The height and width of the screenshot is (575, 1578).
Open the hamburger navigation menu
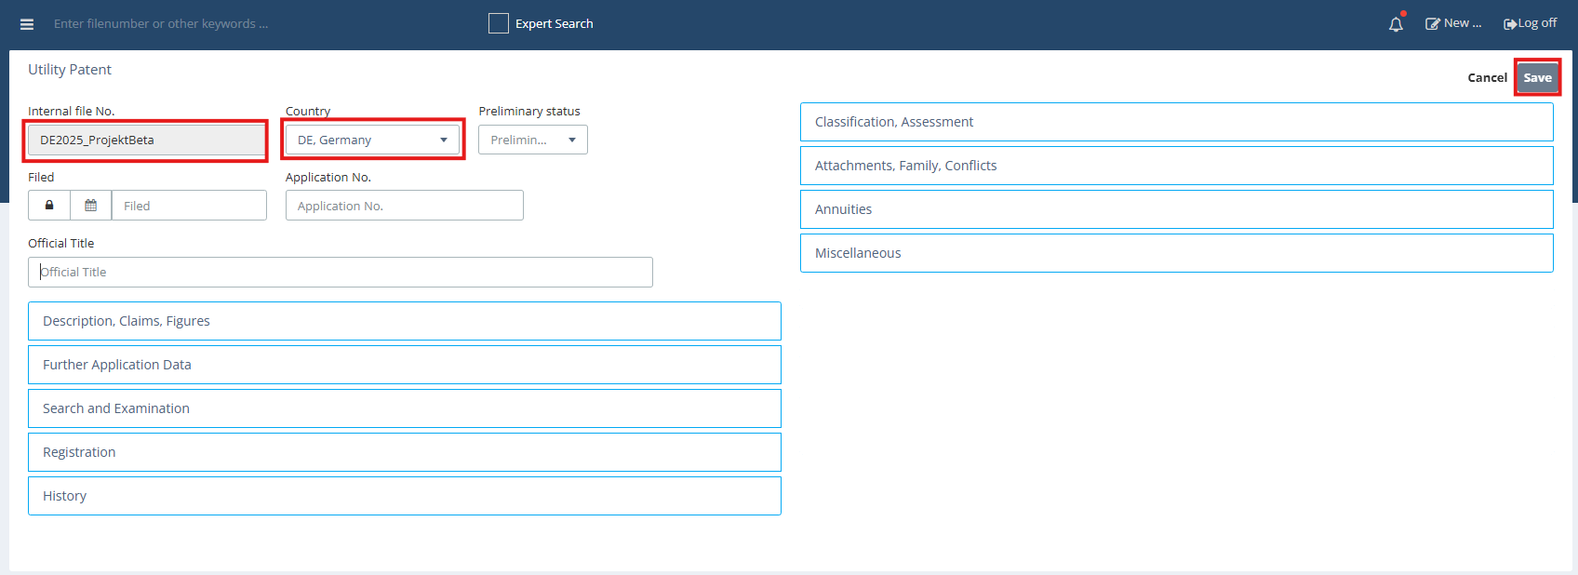click(x=27, y=24)
